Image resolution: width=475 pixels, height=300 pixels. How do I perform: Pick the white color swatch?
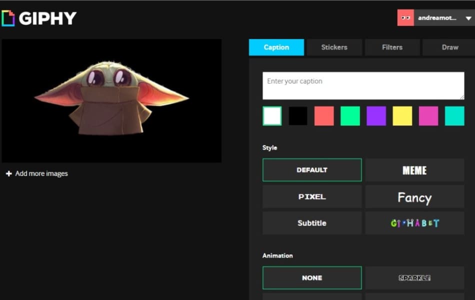tap(272, 116)
